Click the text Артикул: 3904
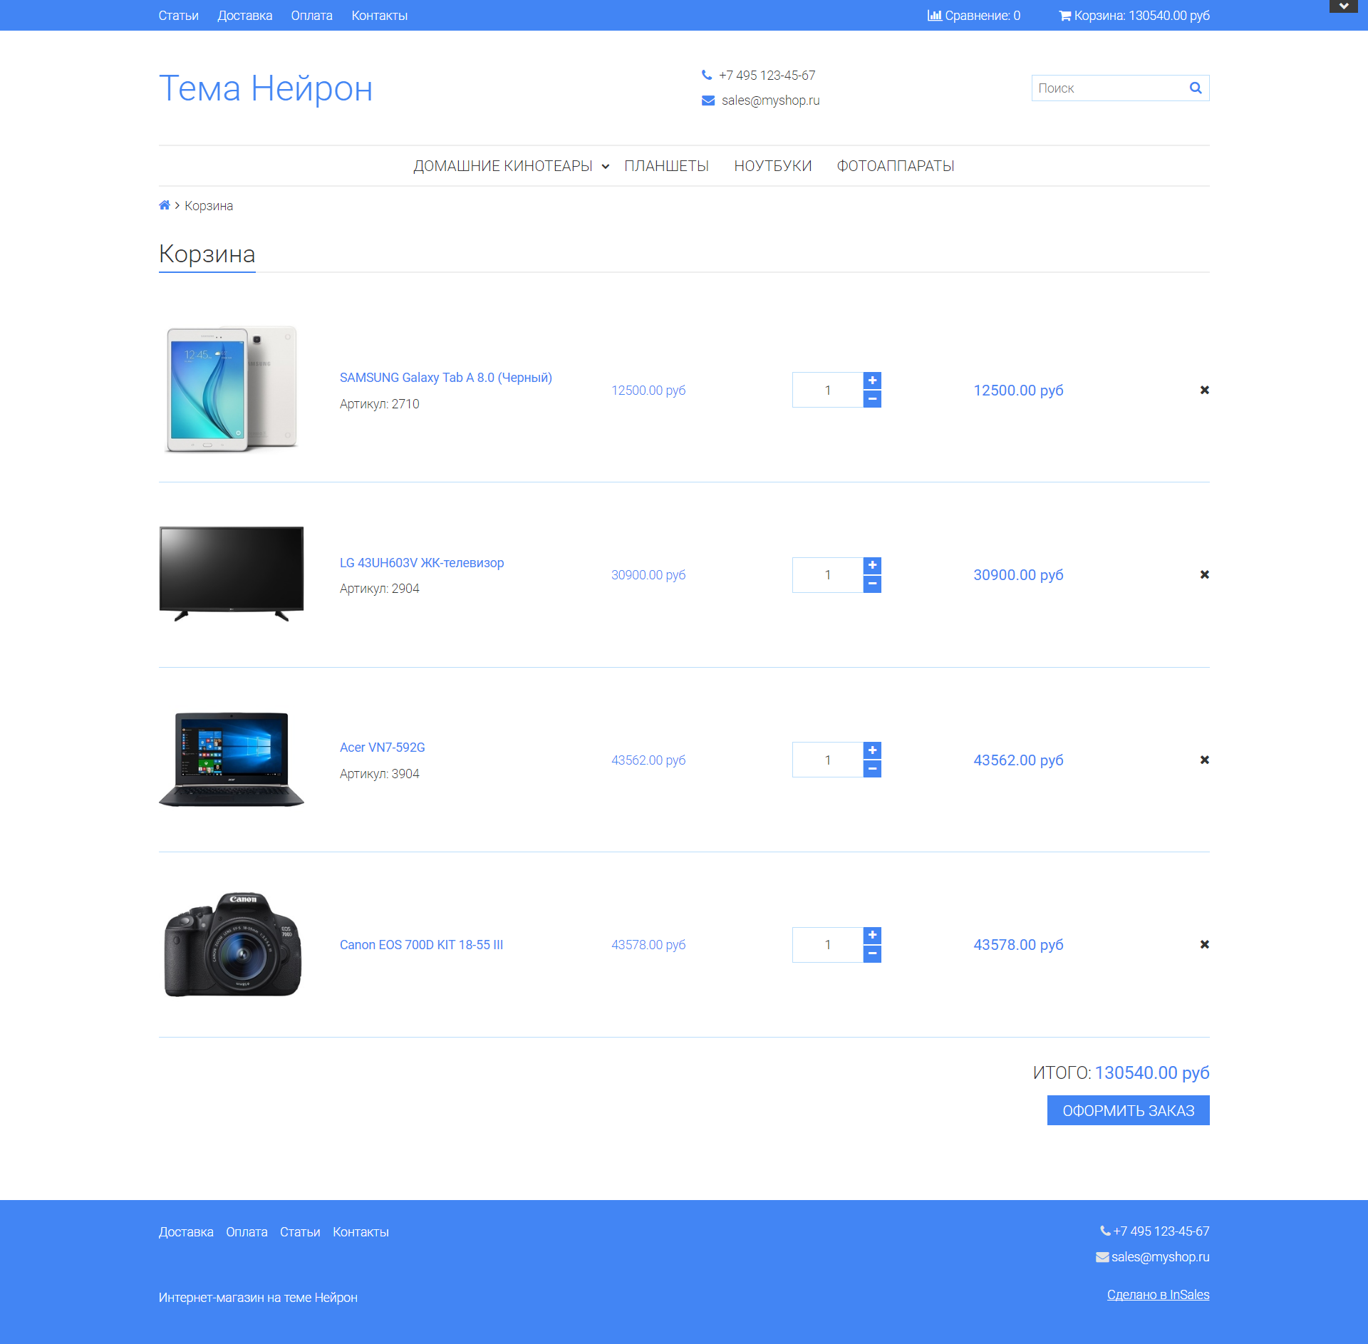1368x1344 pixels. (380, 774)
